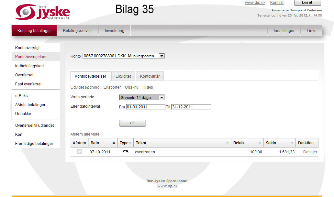This screenshot has height=197, width=334.
Task: Select Overførsel til udlandet in sidebar
Action: point(36,126)
